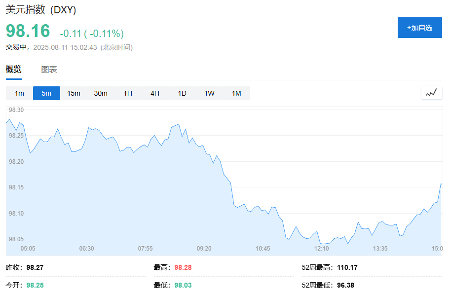This screenshot has width=450, height=293.
Task: Click the 最高 value 98.28
Action: click(183, 267)
